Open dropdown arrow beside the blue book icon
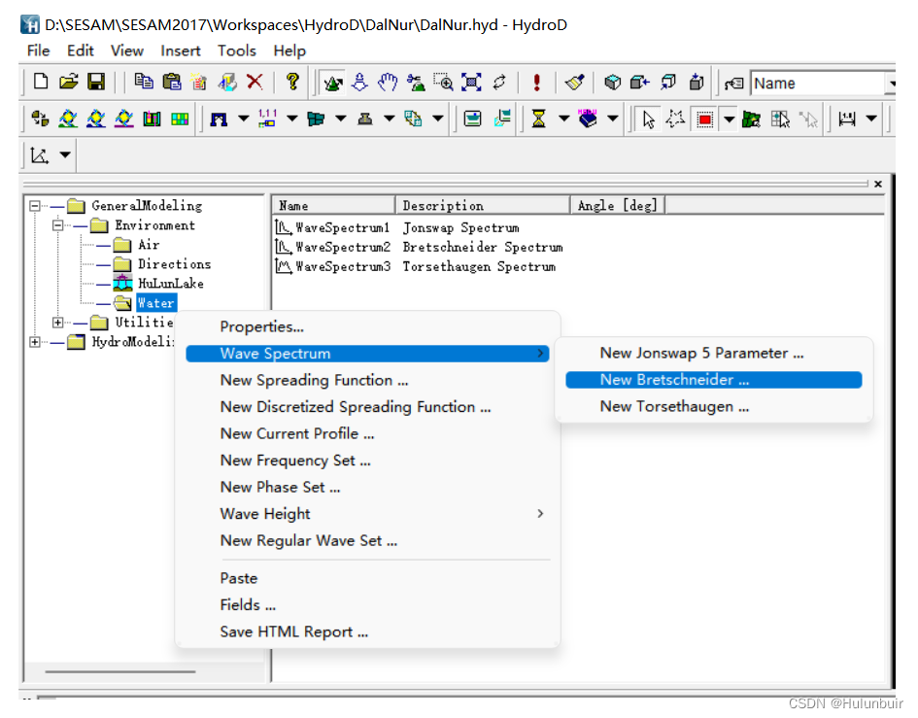This screenshot has height=718, width=918. point(612,119)
